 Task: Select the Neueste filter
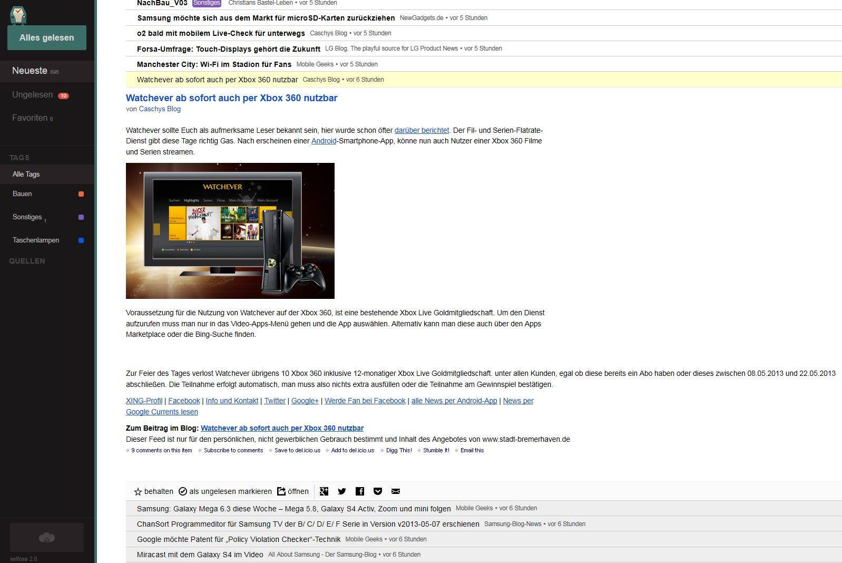pos(47,71)
